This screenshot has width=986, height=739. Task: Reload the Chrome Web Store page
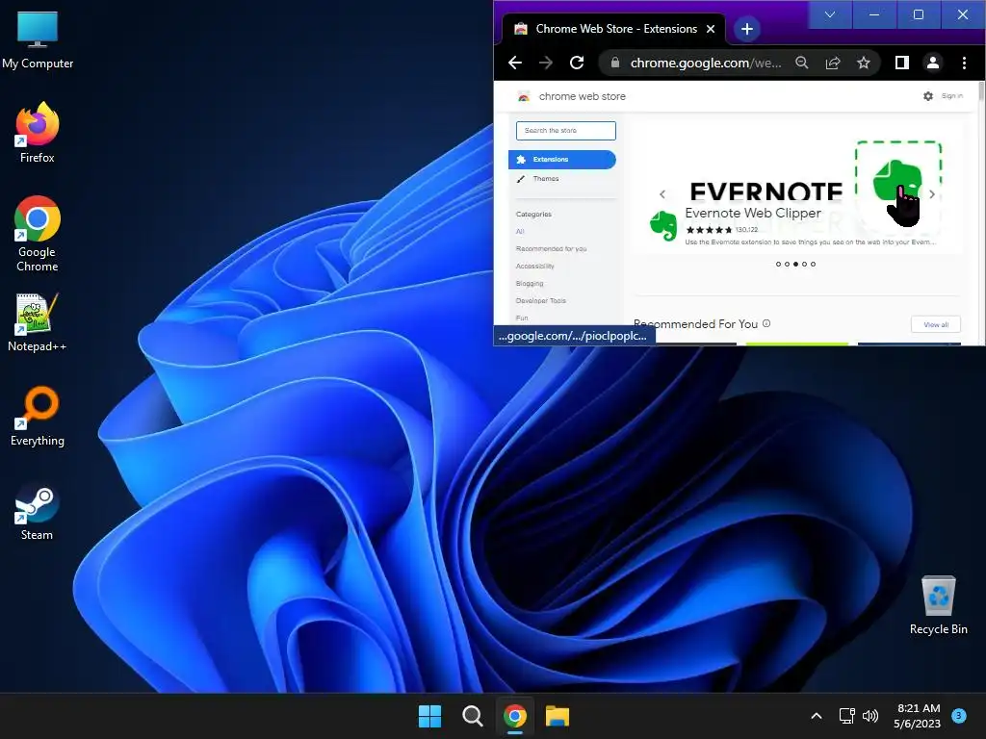(577, 63)
